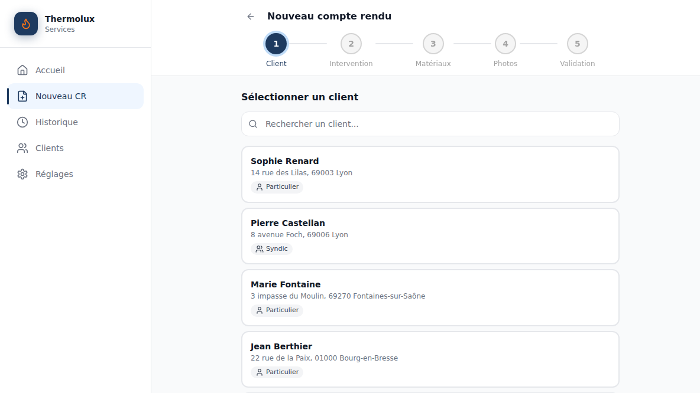The width and height of the screenshot is (700, 393).
Task: Click the Historique clock icon
Action: tap(22, 122)
